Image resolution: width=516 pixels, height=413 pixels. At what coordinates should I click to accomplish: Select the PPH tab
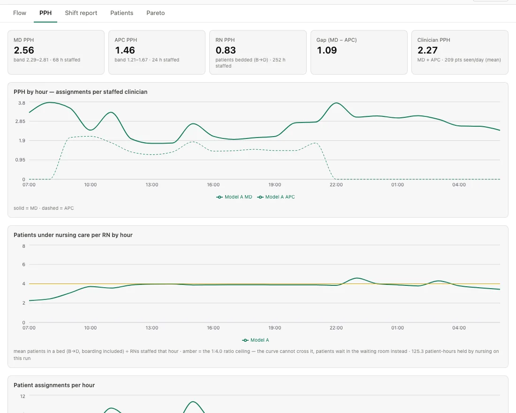tap(46, 13)
